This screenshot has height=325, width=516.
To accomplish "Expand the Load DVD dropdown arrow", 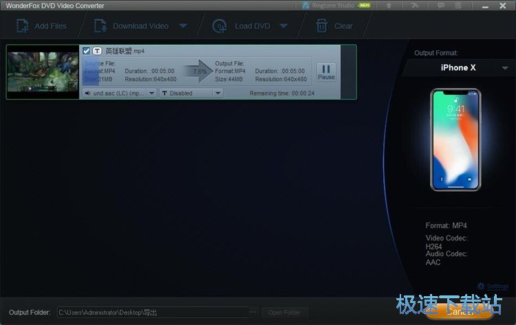I will tap(283, 26).
